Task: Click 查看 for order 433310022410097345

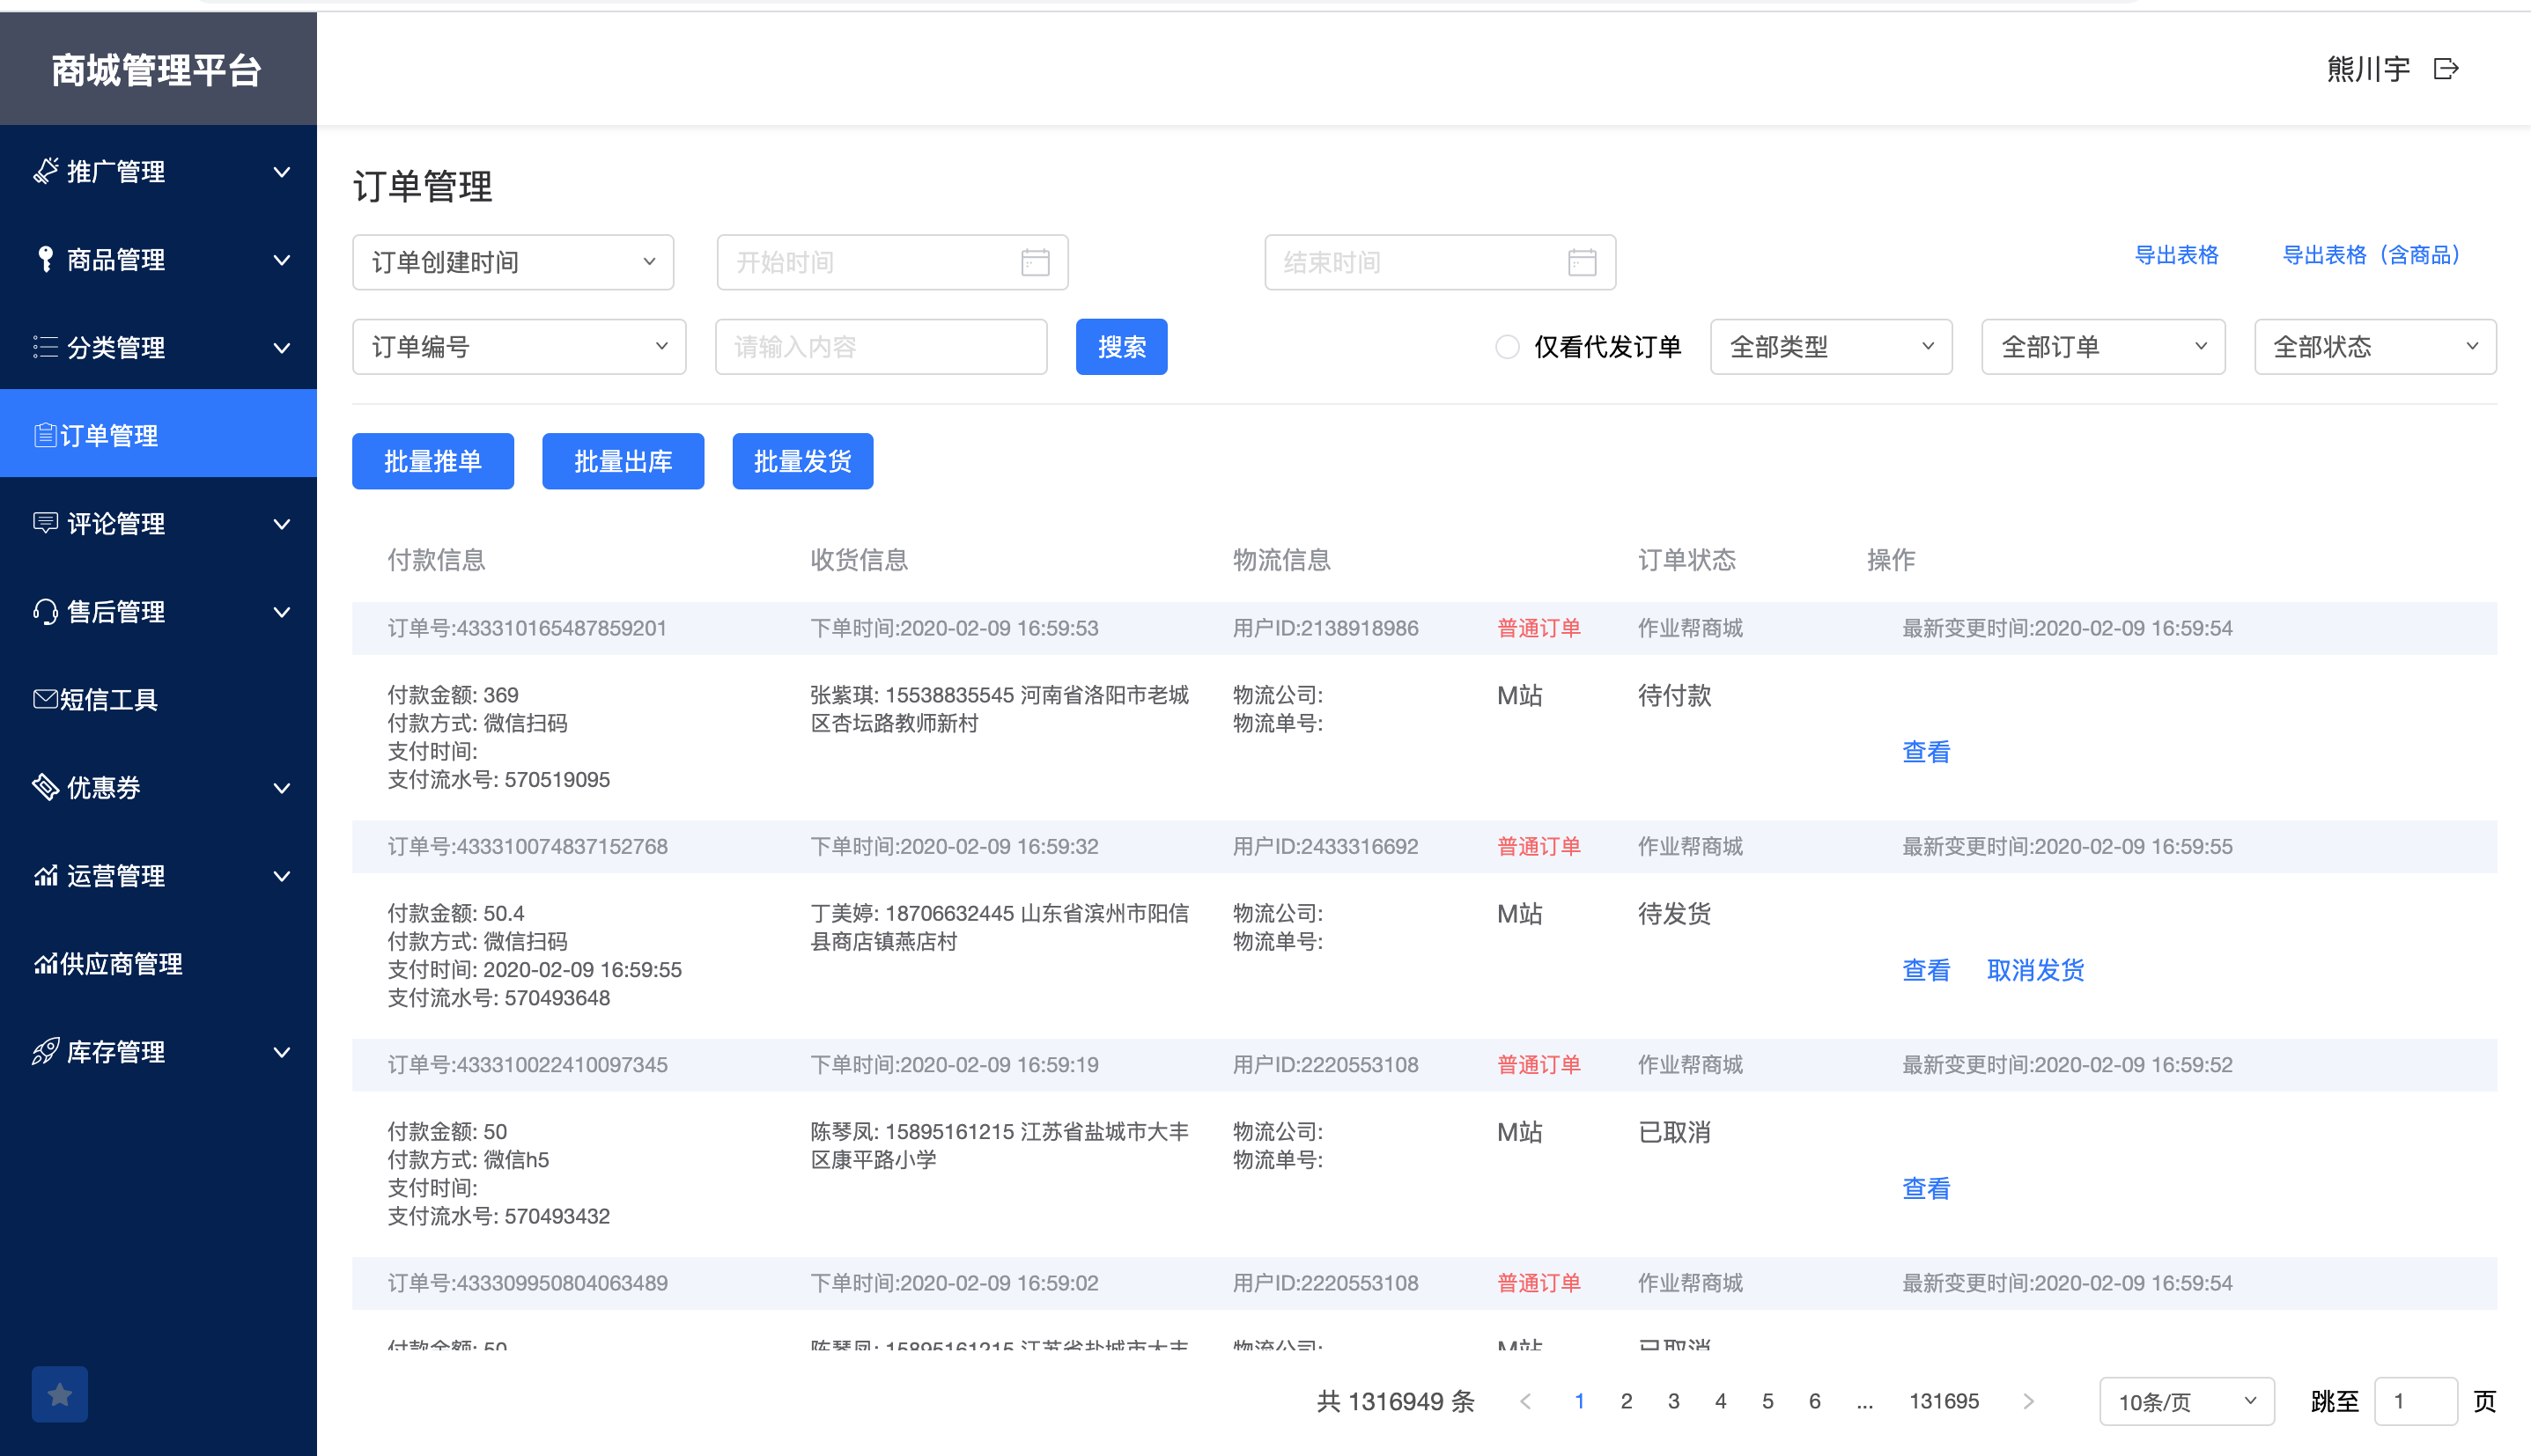Action: [1926, 1188]
